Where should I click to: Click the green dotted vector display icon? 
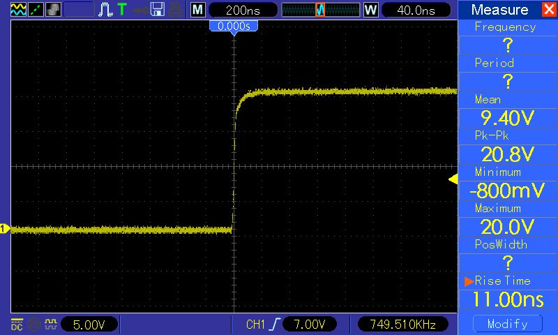pos(35,10)
